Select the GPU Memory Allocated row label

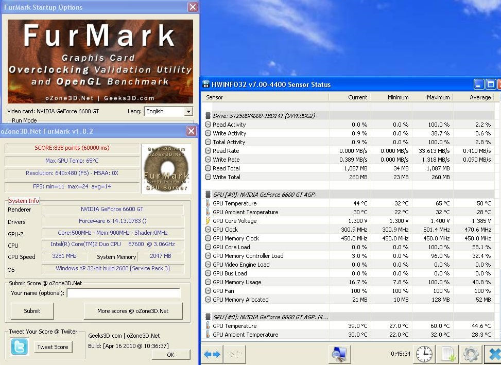pyautogui.click(x=240, y=300)
